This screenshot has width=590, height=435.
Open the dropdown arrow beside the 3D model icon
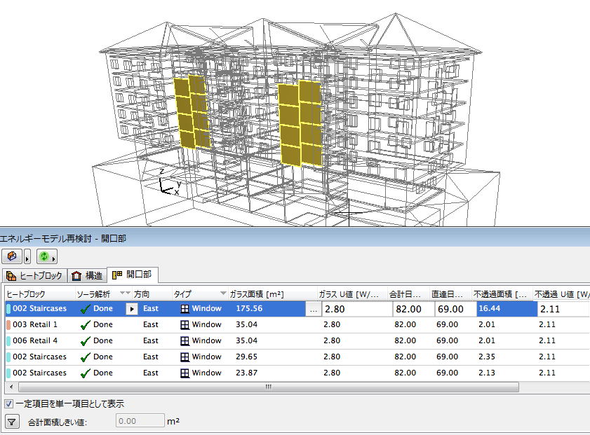(27, 257)
